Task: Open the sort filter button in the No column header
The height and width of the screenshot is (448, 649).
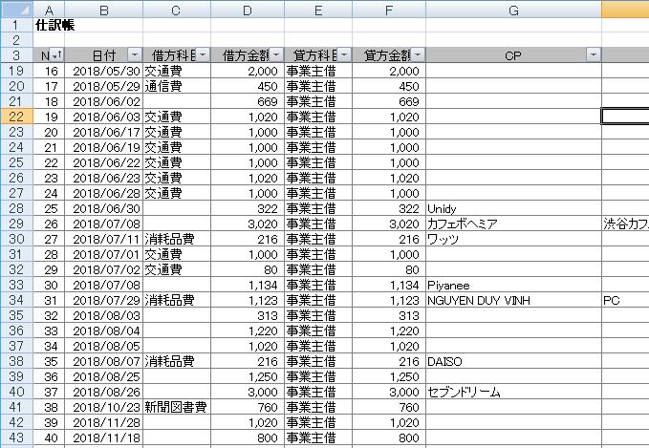Action: (57, 55)
